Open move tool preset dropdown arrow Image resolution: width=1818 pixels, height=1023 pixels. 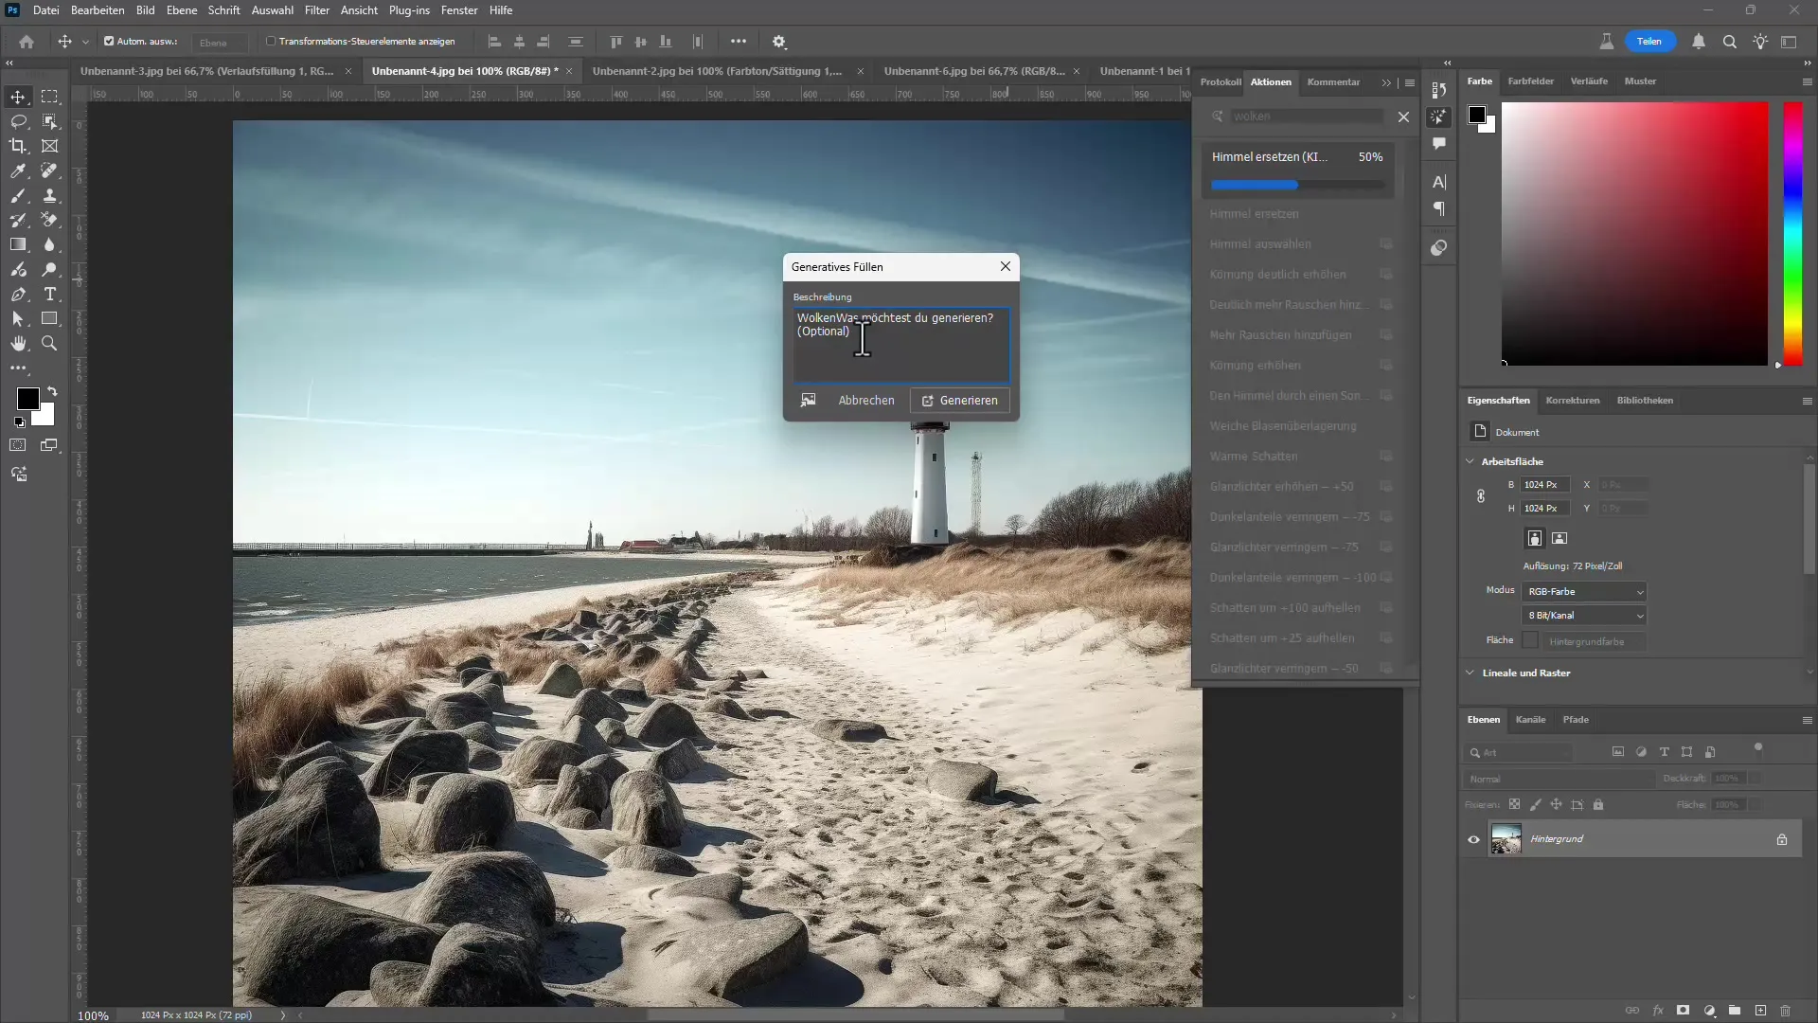pyautogui.click(x=85, y=42)
